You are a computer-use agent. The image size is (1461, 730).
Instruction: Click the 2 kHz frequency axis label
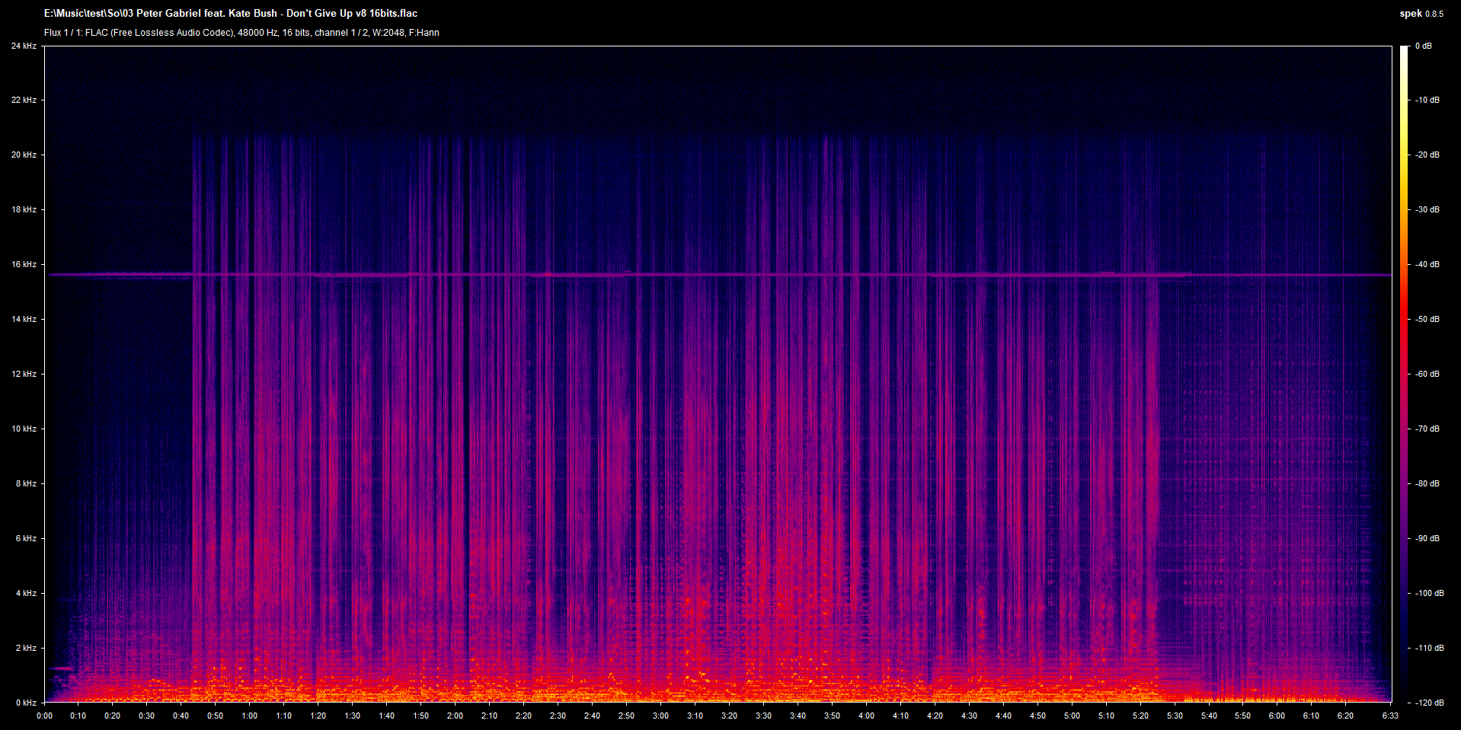point(26,649)
